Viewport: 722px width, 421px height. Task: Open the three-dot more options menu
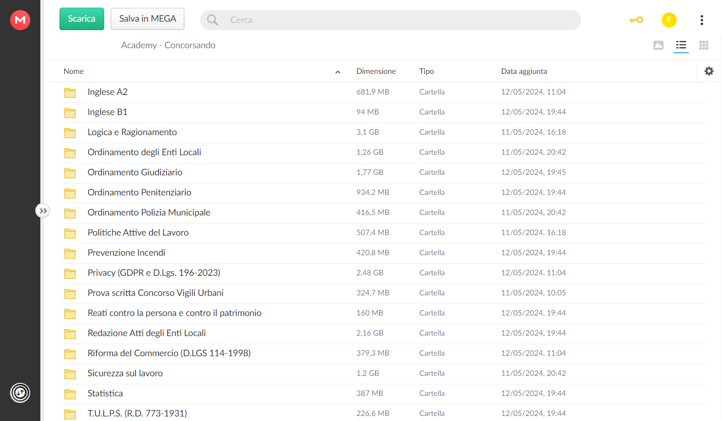click(x=701, y=20)
